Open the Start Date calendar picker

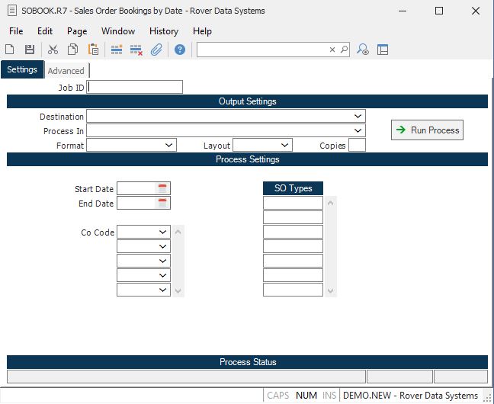click(162, 188)
